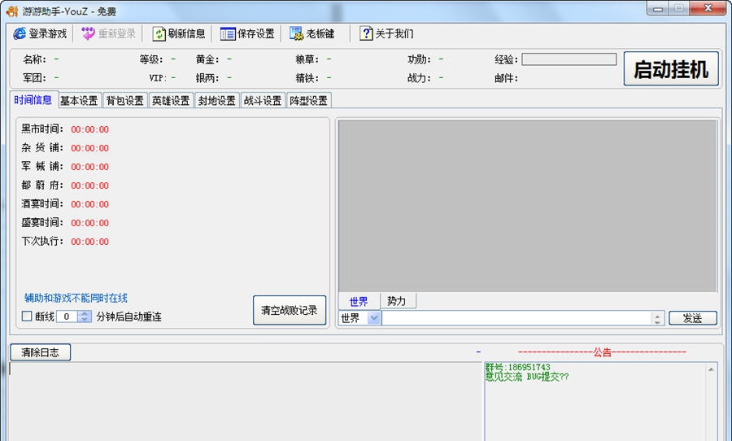Click the 重新登录 purple icon
Image resolution: width=732 pixels, height=441 pixels.
(x=88, y=33)
